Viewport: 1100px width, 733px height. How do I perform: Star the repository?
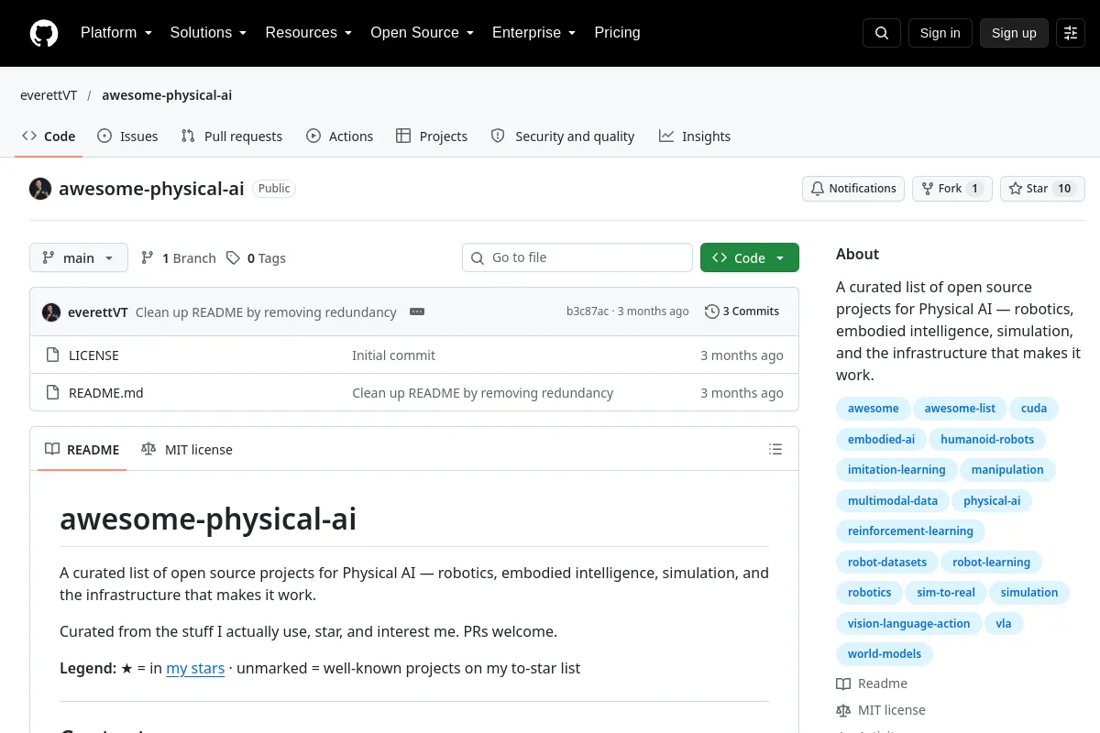pyautogui.click(x=1042, y=189)
